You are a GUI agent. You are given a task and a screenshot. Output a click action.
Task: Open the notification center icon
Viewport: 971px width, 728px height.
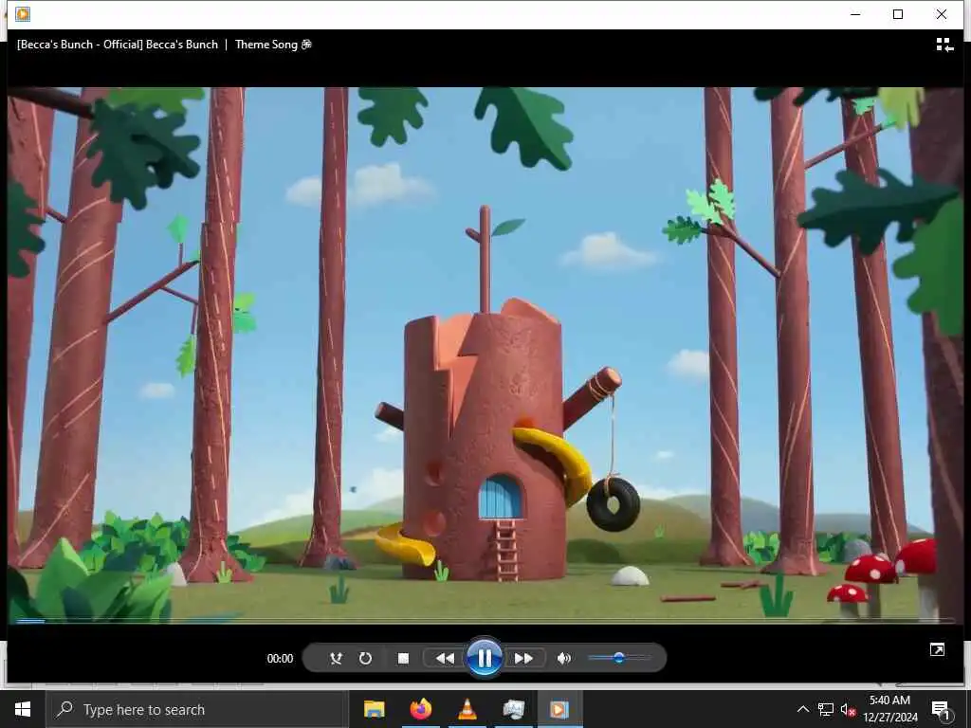941,709
